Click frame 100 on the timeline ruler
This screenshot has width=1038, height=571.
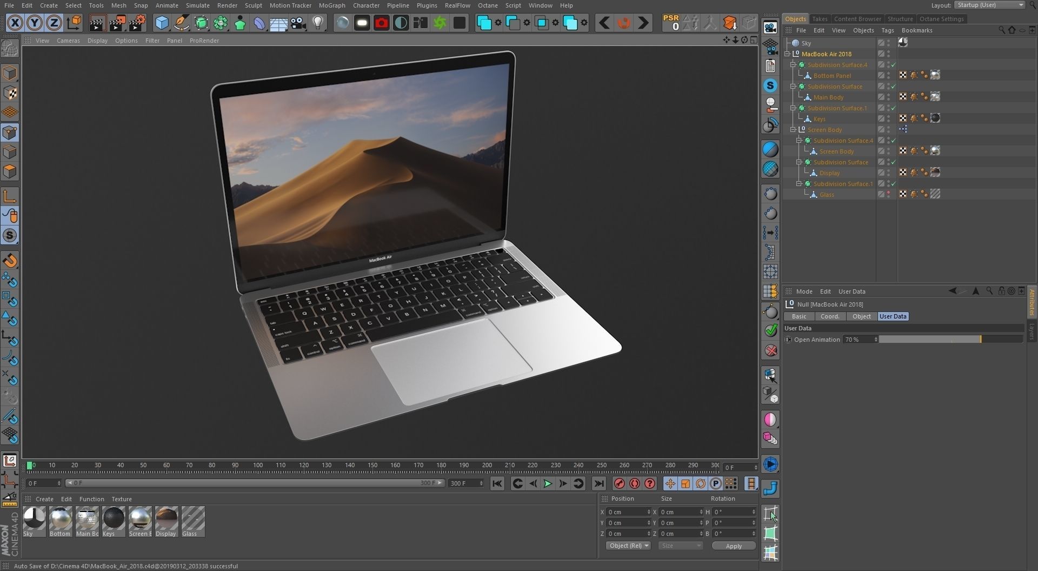tap(258, 465)
